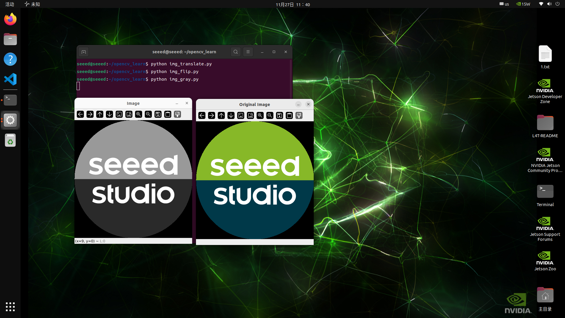This screenshot has width=565, height=318.
Task: Select the 1.txt desktop file
Action: click(x=545, y=57)
